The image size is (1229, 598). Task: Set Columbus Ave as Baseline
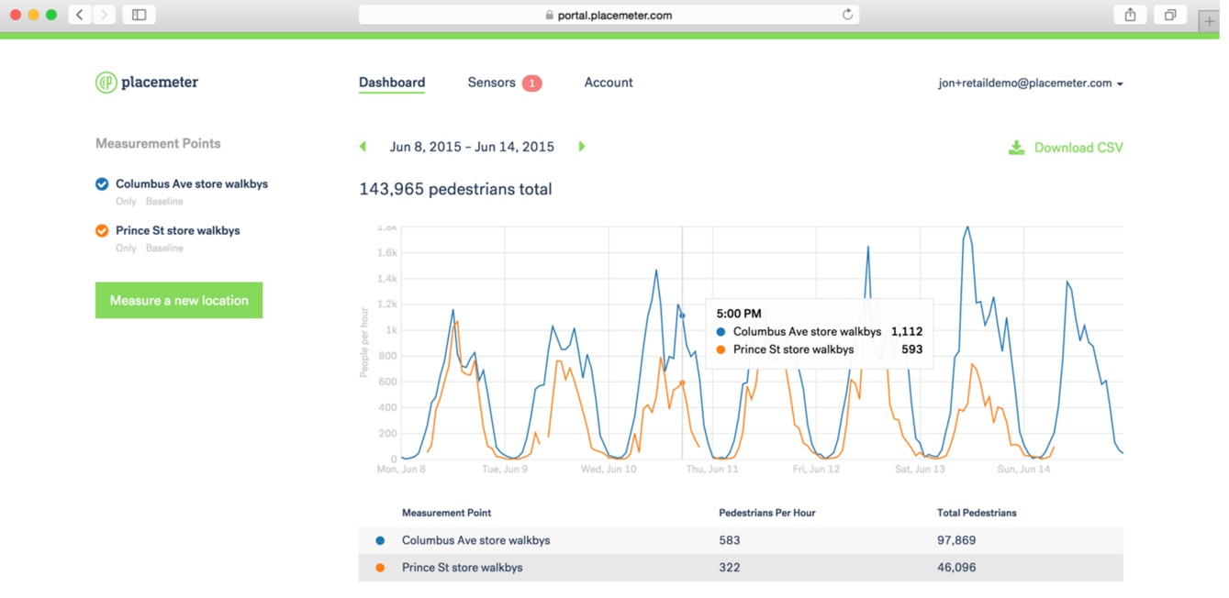[164, 201]
